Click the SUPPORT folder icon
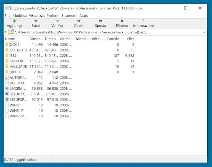212x167 pixels. click(7, 61)
